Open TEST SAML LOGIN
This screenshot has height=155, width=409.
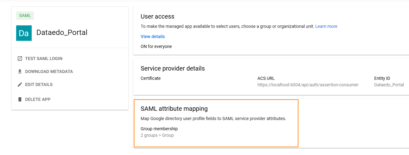[x=44, y=58]
